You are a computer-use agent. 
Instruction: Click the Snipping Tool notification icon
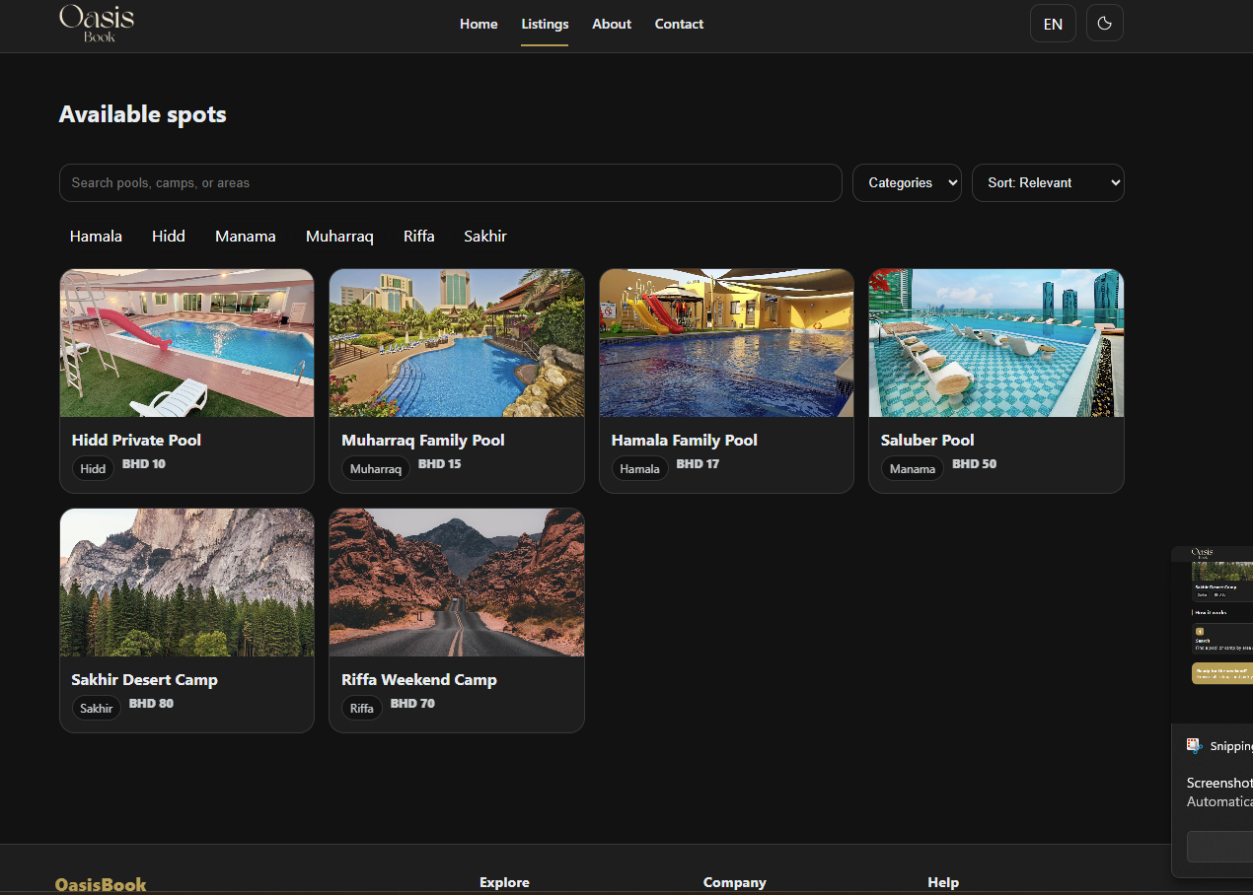1195,746
